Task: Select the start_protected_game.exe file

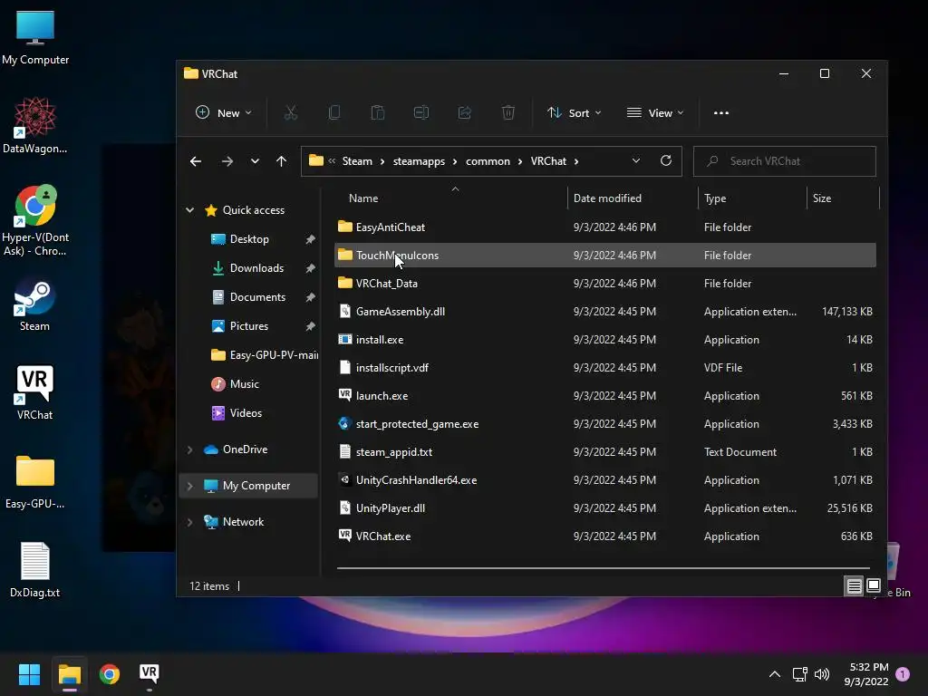Action: [x=604, y=424]
